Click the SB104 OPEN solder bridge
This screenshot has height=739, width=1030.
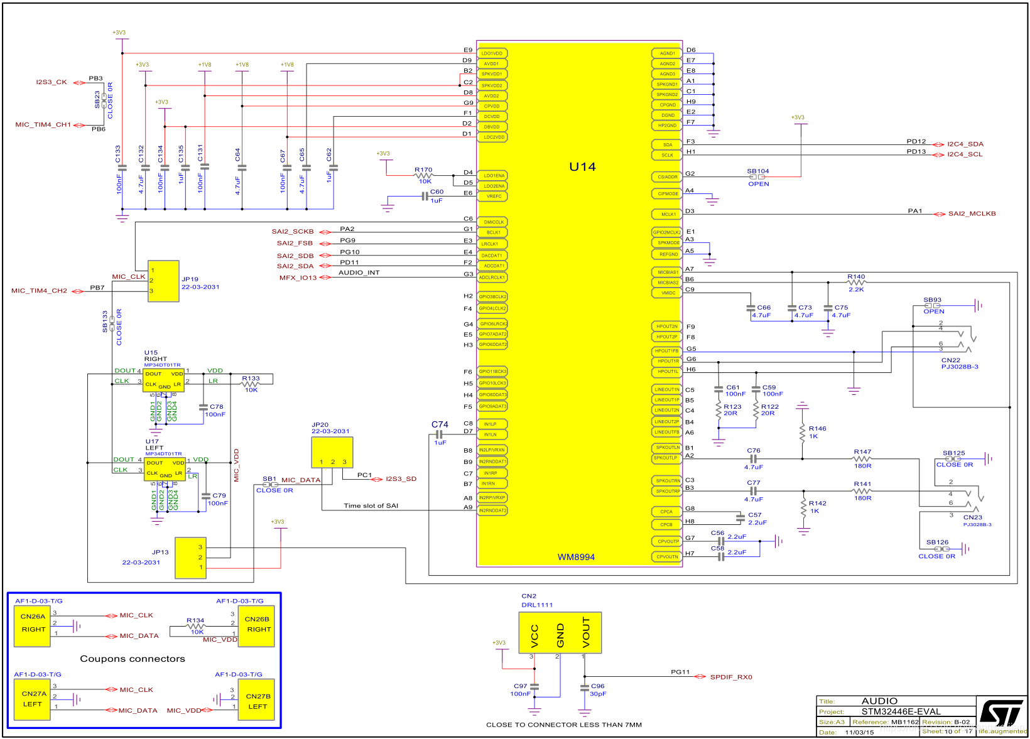click(x=757, y=177)
